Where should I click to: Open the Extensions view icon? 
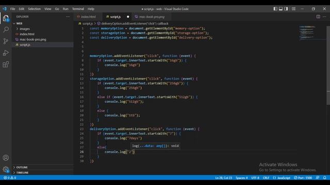click(6, 64)
